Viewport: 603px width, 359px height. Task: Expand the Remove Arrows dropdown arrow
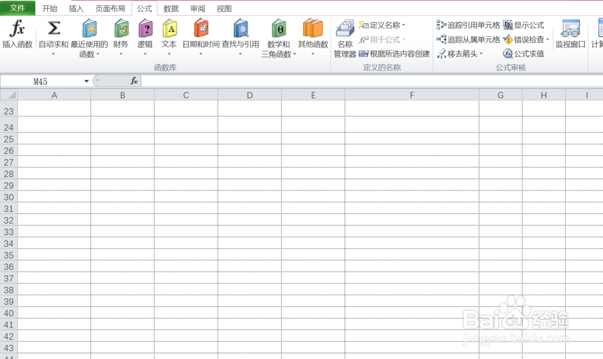click(x=481, y=54)
